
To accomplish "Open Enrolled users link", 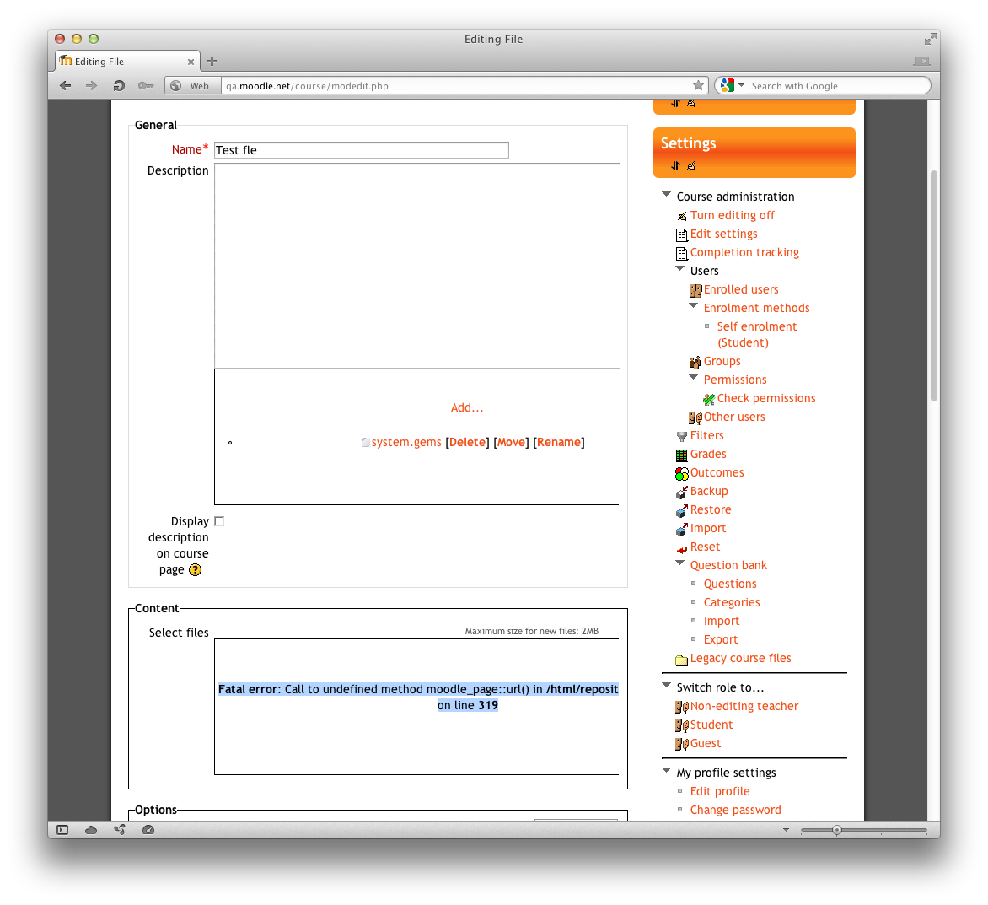I will coord(741,289).
